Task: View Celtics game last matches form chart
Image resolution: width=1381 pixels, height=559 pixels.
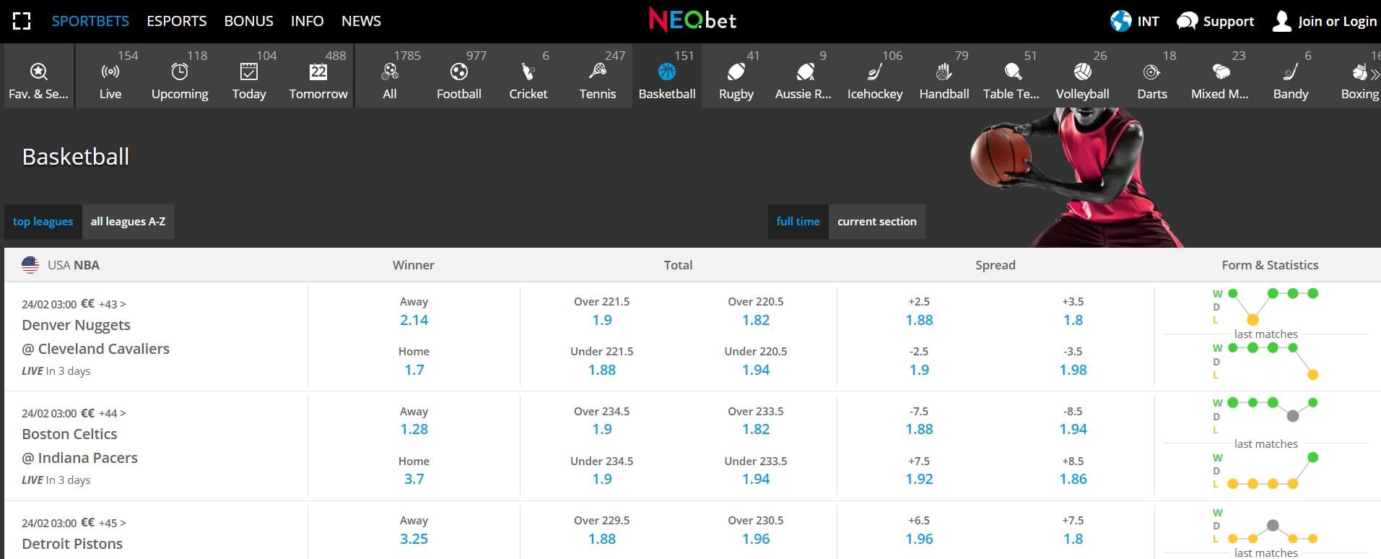Action: coord(1265,443)
